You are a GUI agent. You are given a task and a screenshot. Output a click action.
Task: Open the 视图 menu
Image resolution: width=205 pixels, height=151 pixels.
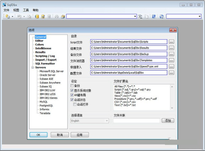pos(16,10)
